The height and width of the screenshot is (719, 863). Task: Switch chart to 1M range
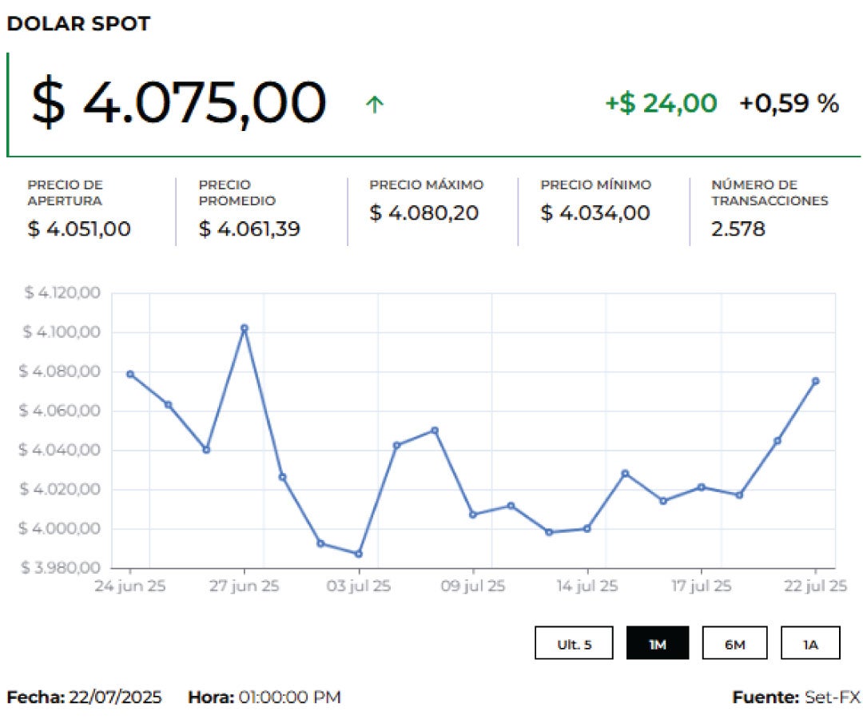657,643
